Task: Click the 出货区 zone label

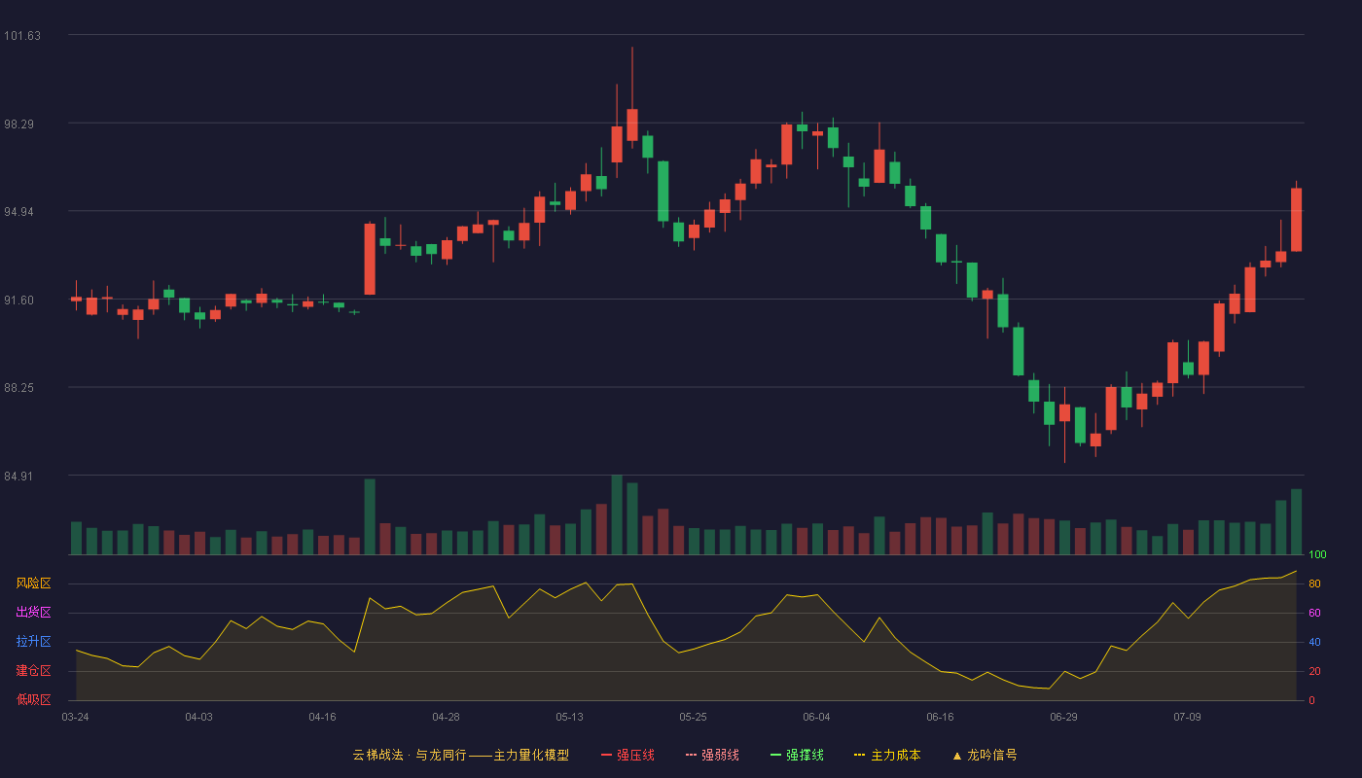Action: pyautogui.click(x=33, y=613)
